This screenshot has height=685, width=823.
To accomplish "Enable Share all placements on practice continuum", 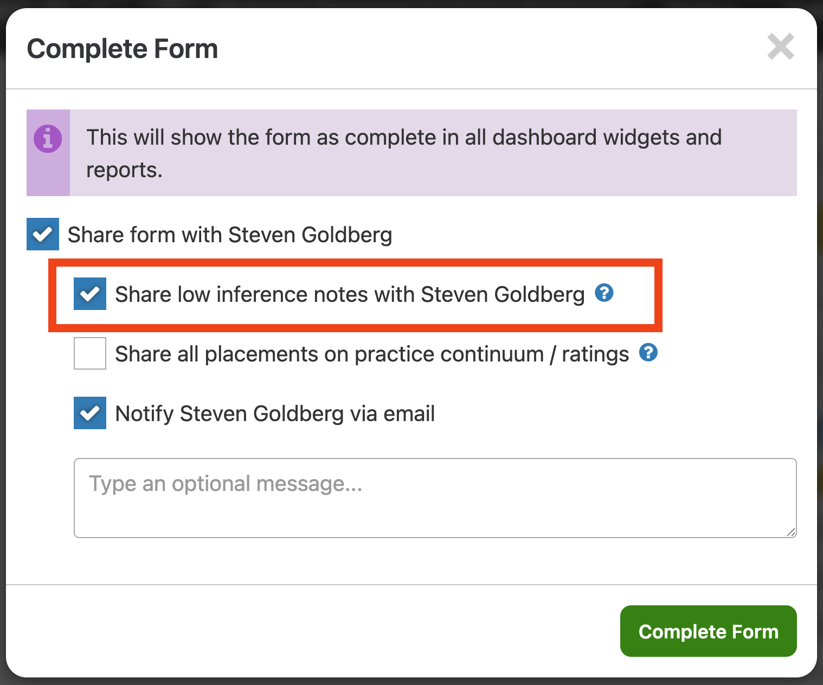I will (90, 353).
